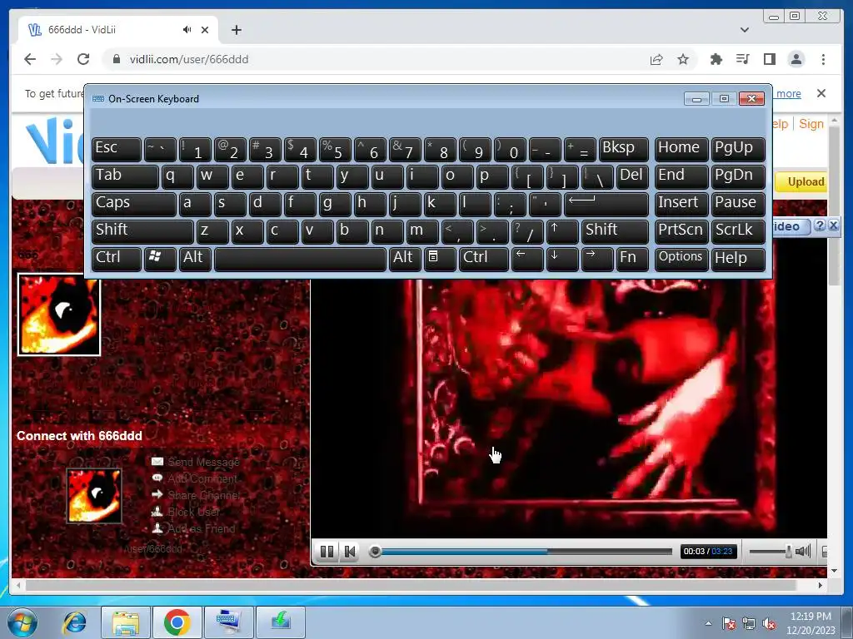This screenshot has width=853, height=639.
Task: Toggle right Shift key on On-Screen Keyboard
Action: click(615, 231)
